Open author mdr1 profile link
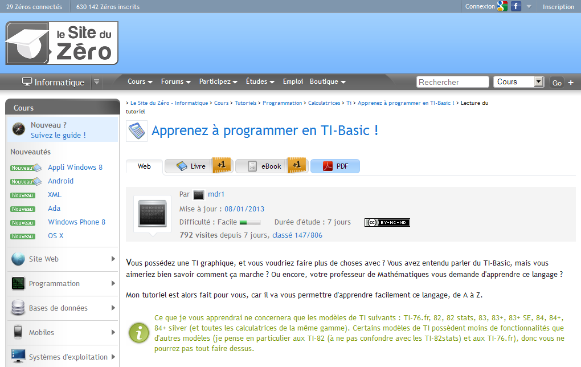This screenshot has width=581, height=367. 216,194
